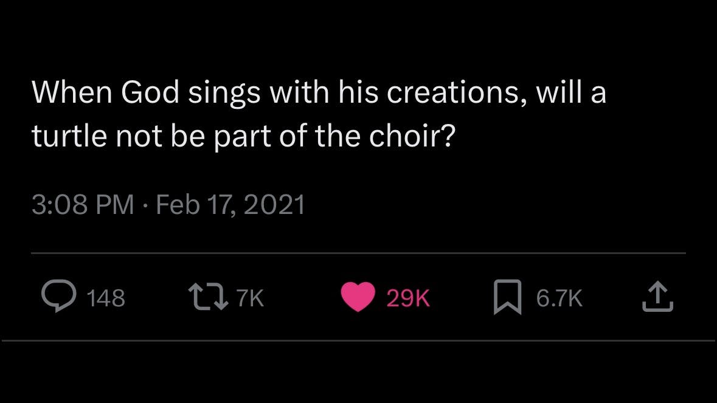Image resolution: width=717 pixels, height=403 pixels.
Task: Click the second line of the tweet text
Action: tap(243, 138)
